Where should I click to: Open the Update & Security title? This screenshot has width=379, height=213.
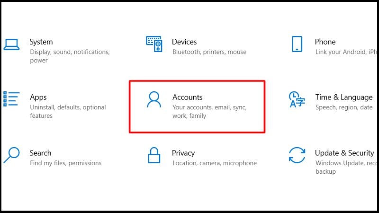[x=344, y=153]
